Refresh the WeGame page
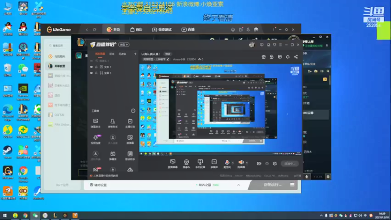This screenshot has width=391, height=220. coord(95,30)
